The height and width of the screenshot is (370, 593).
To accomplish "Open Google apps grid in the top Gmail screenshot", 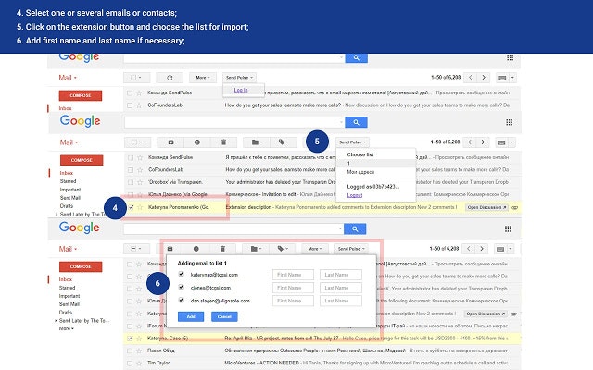I will (x=511, y=57).
